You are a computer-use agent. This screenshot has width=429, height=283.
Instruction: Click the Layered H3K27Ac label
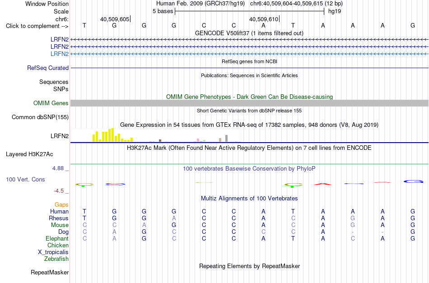point(29,154)
